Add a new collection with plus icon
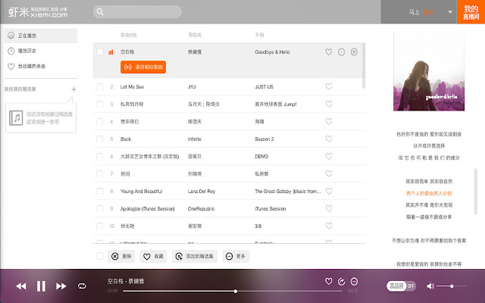485x303 pixels. (74, 89)
